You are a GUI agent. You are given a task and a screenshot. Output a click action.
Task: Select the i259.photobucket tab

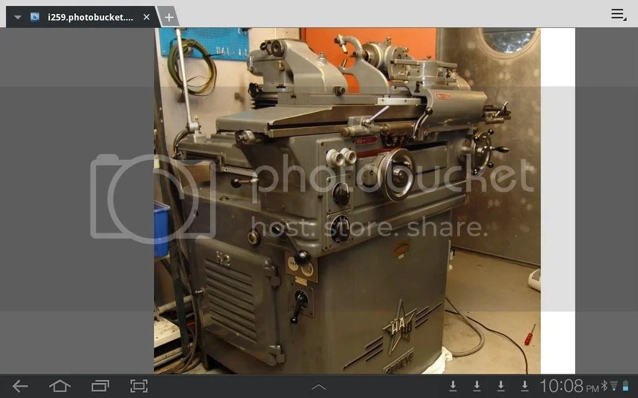coord(90,17)
